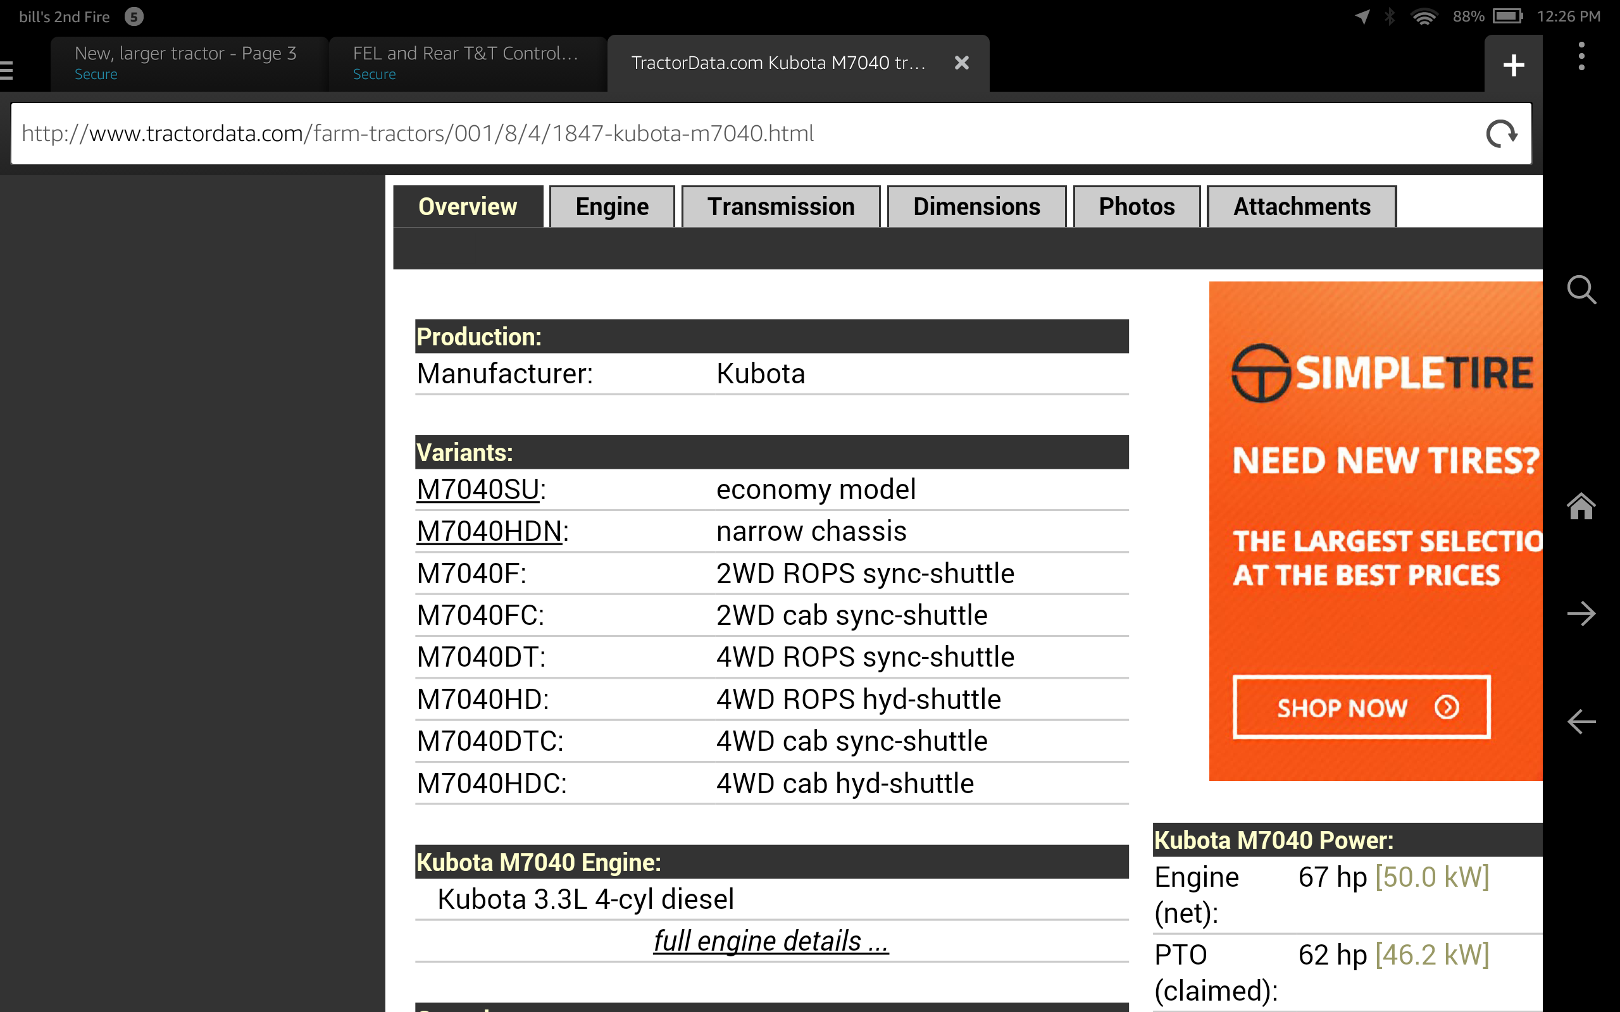
Task: Tap the 'Production:' section header
Action: tap(772, 336)
